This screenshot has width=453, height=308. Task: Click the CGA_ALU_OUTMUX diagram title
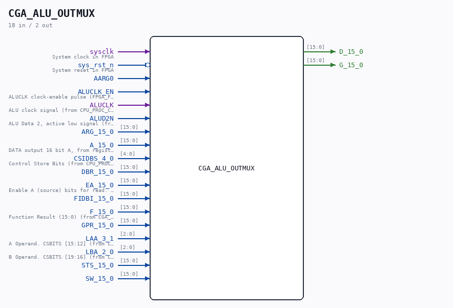pos(51,13)
